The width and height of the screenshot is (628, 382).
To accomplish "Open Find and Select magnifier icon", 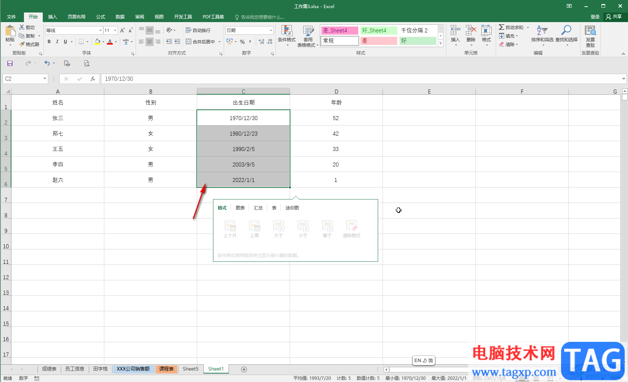I will pos(566,31).
